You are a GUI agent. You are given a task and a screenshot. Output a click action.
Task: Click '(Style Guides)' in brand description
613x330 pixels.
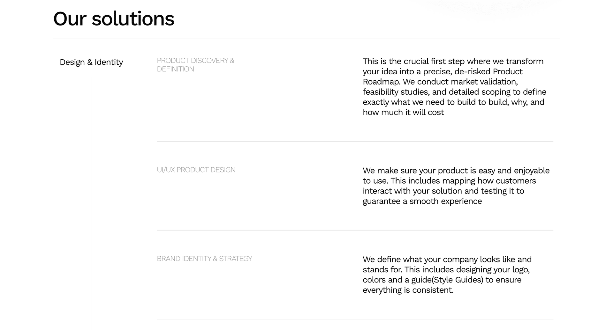(x=458, y=280)
